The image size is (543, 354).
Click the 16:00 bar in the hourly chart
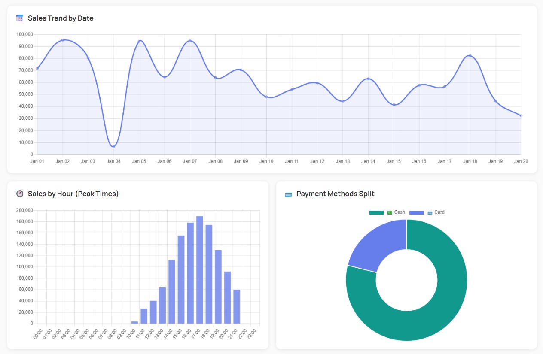[191, 272]
